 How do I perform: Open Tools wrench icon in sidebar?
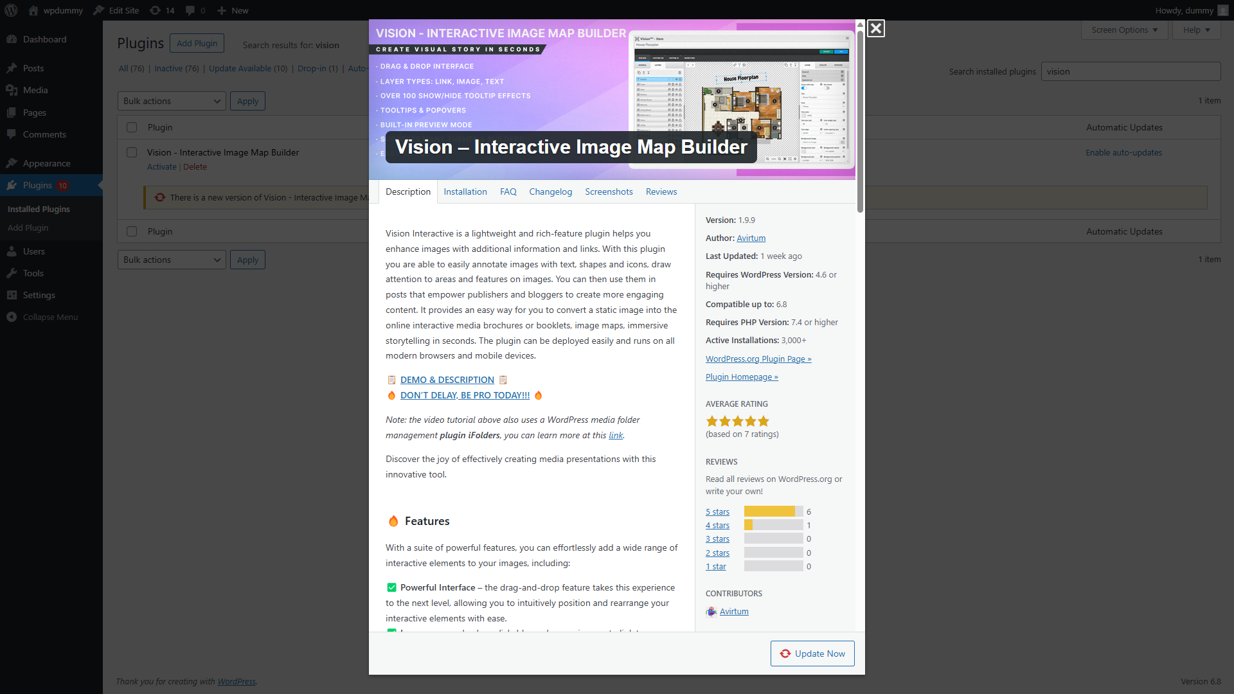click(x=12, y=273)
